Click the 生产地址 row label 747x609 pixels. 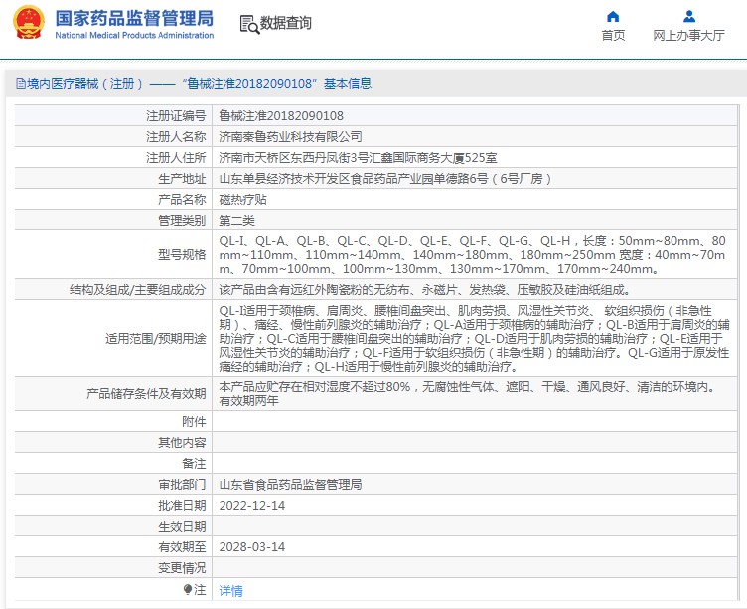pos(182,179)
